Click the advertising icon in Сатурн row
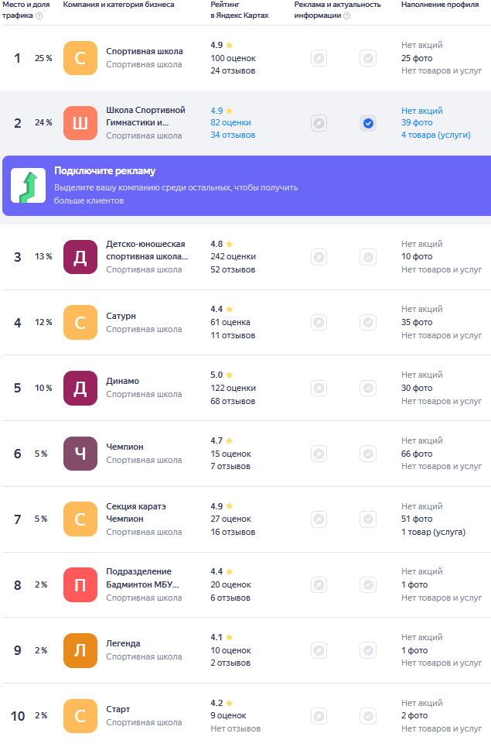This screenshot has height=747, width=491. coord(319,323)
